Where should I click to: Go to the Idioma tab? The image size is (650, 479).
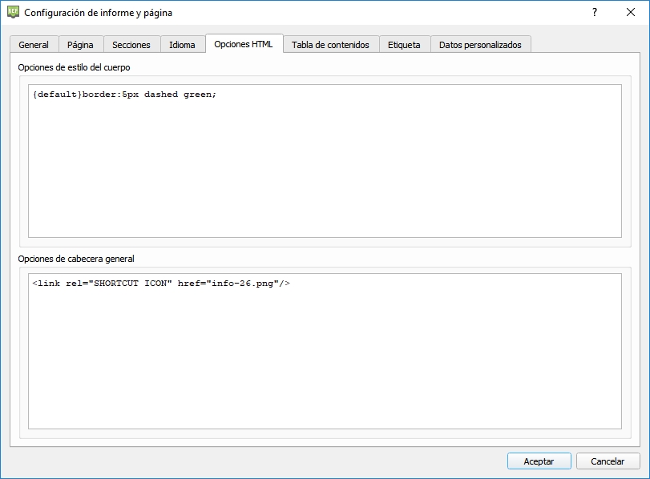click(182, 45)
